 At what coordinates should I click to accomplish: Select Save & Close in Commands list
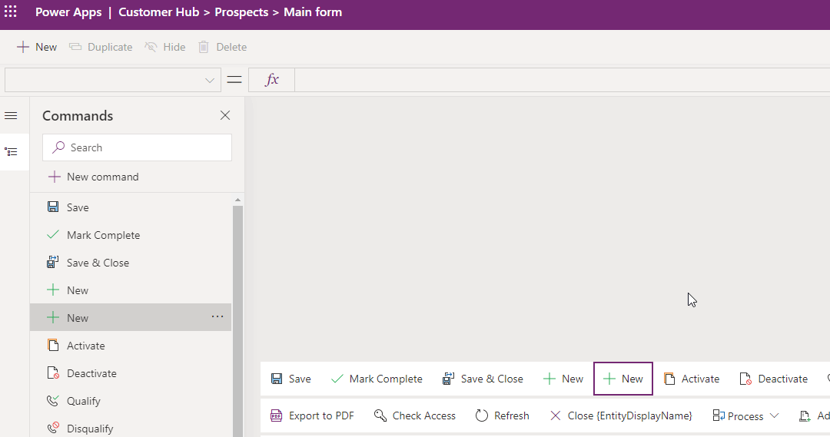pyautogui.click(x=131, y=263)
